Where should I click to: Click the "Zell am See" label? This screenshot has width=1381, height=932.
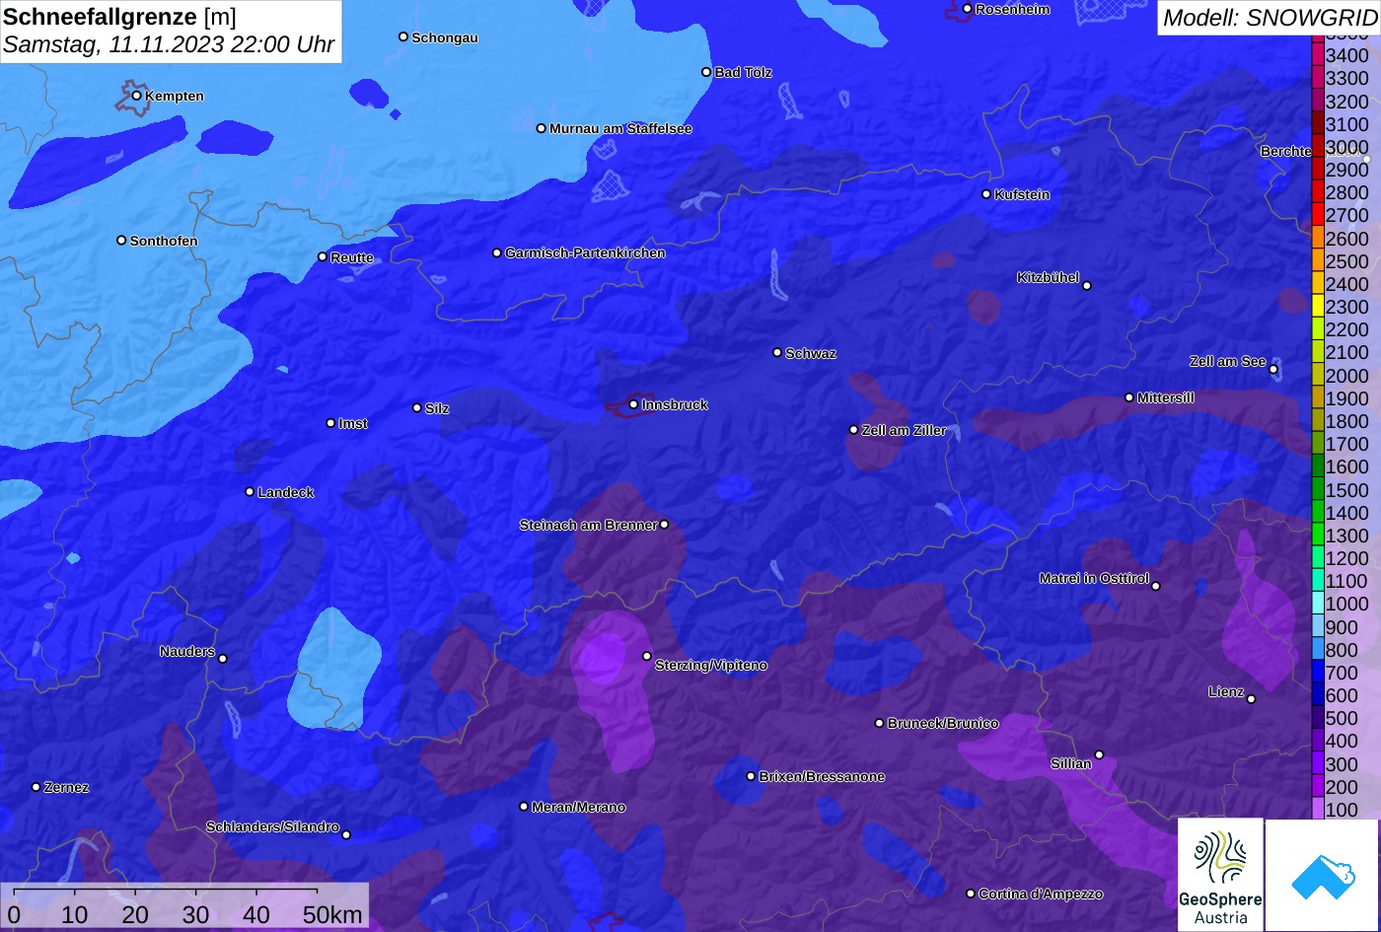click(x=1227, y=361)
